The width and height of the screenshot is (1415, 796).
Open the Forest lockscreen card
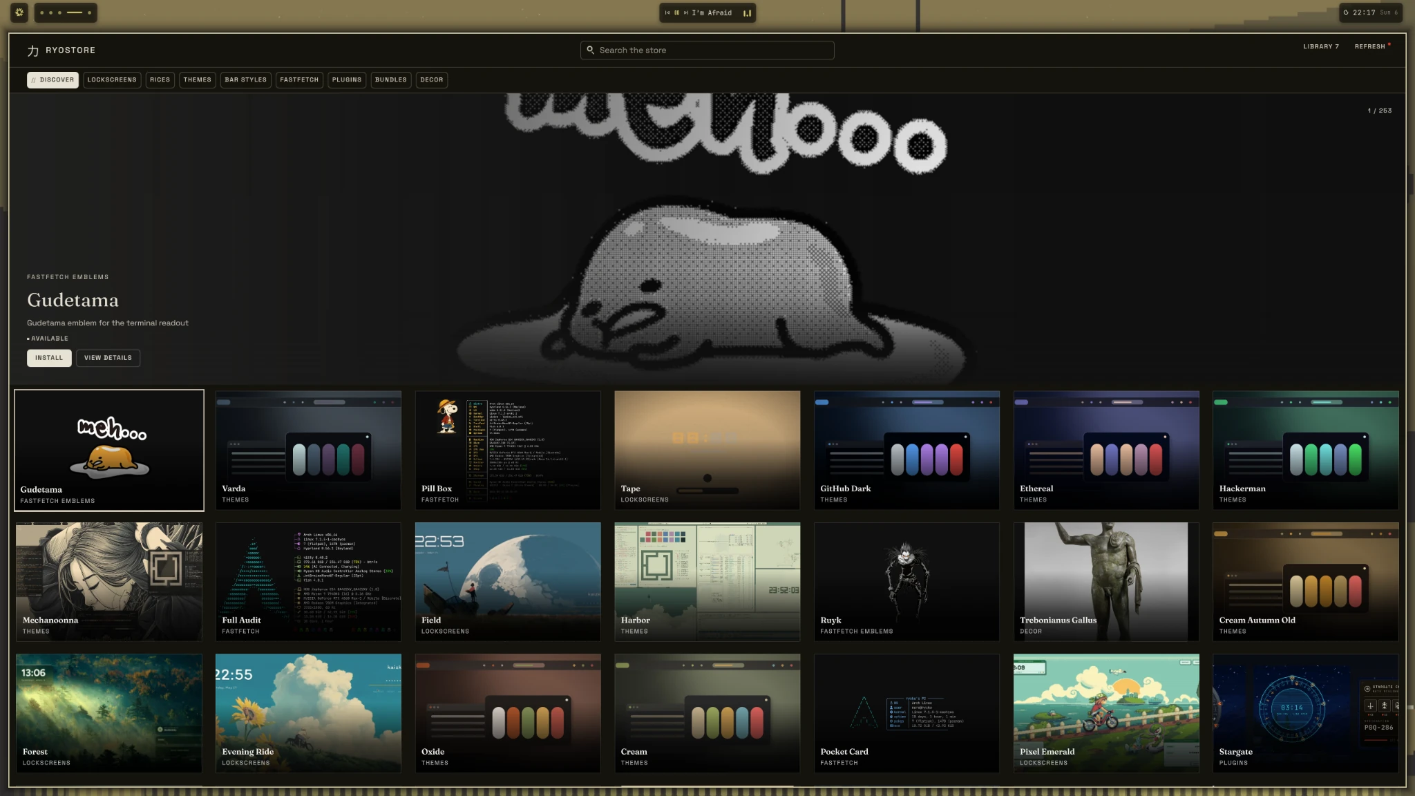(109, 713)
